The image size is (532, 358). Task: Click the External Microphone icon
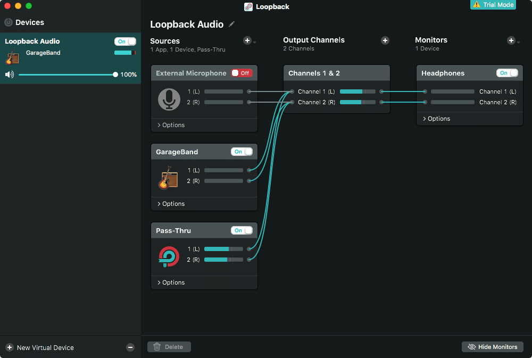[169, 99]
